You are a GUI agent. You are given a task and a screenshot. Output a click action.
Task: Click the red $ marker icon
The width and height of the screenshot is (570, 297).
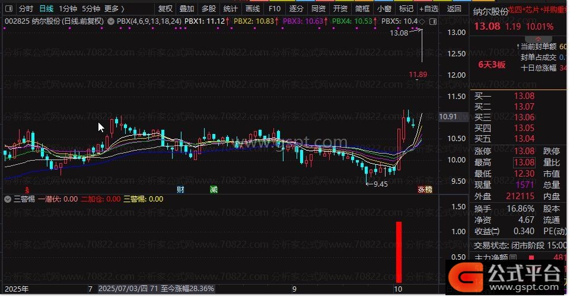[26, 190]
